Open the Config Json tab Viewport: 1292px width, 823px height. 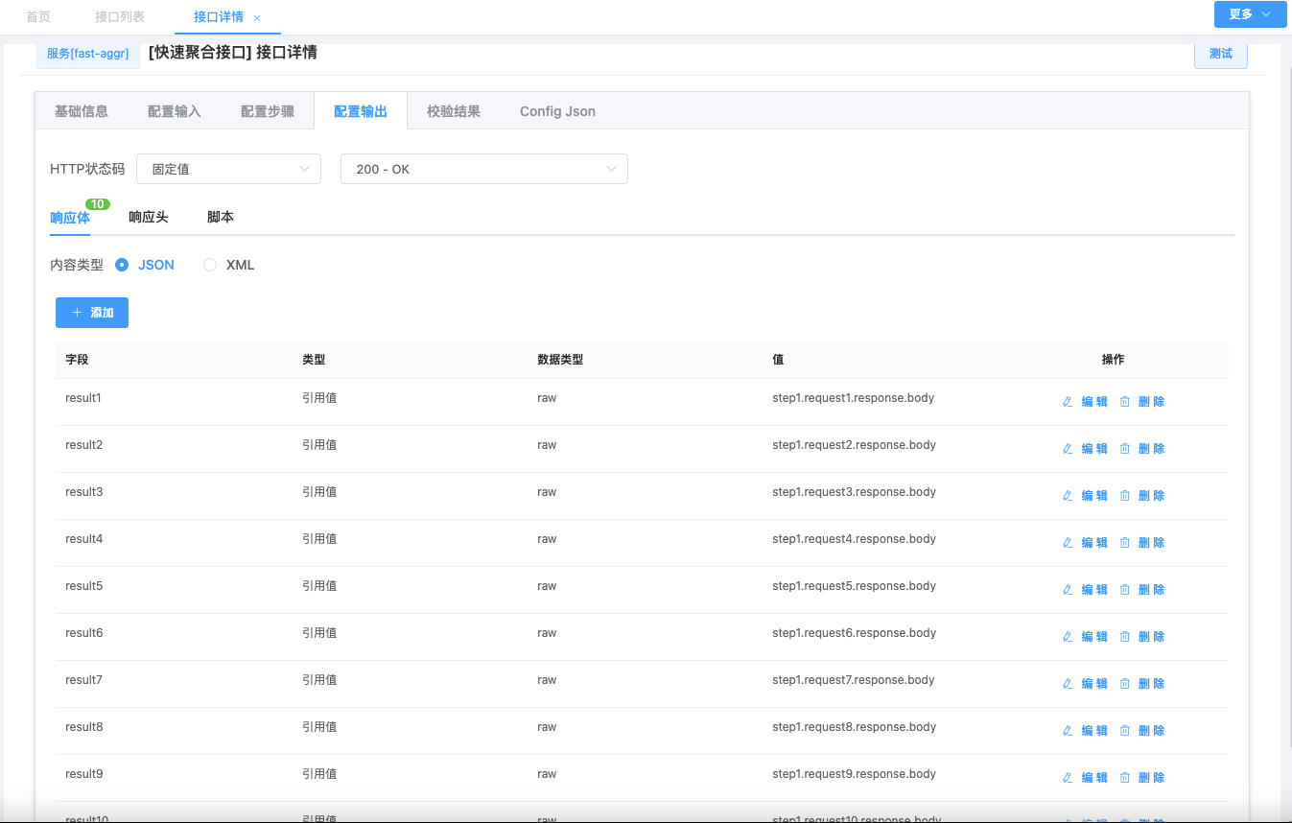pyautogui.click(x=557, y=111)
